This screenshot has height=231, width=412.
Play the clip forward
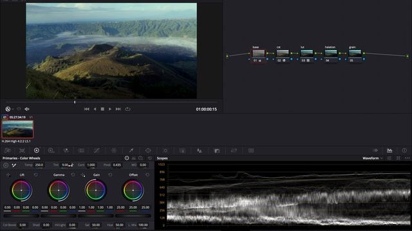coord(110,109)
